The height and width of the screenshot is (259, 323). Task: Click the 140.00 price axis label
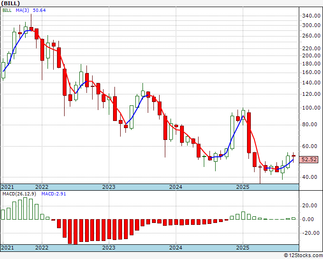311,83
